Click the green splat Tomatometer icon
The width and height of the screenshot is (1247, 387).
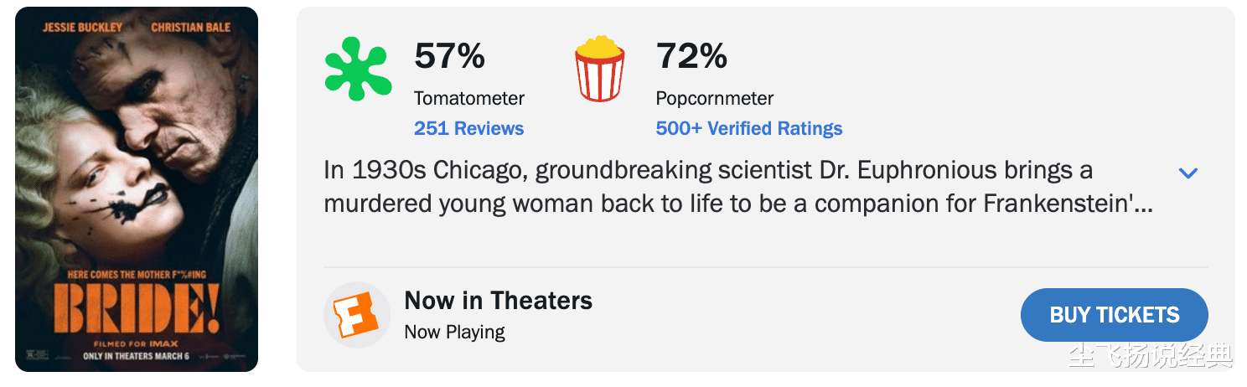[x=358, y=69]
